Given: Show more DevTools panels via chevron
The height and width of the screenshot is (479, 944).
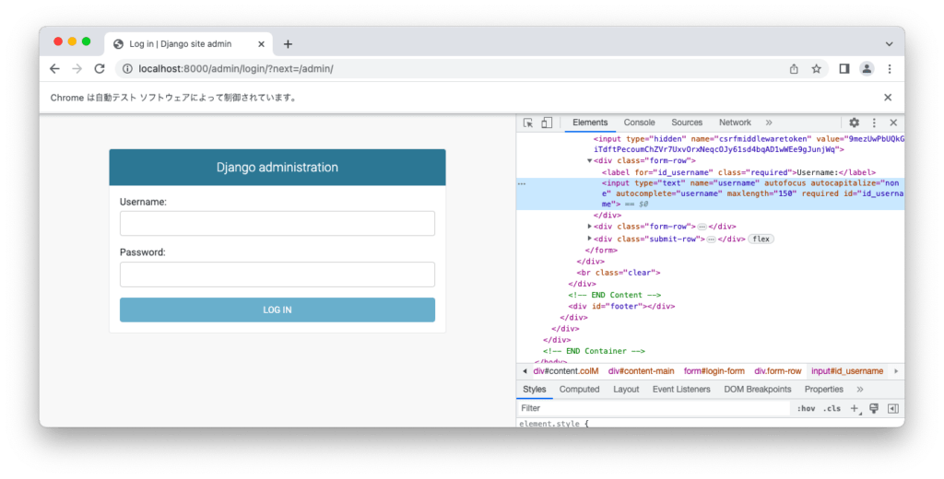Looking at the screenshot, I should coord(769,123).
